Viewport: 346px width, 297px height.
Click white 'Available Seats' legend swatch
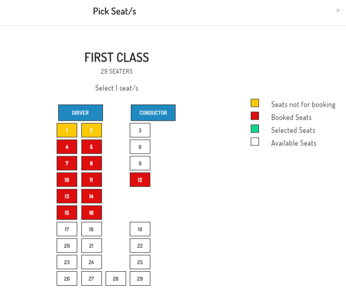coord(255,142)
